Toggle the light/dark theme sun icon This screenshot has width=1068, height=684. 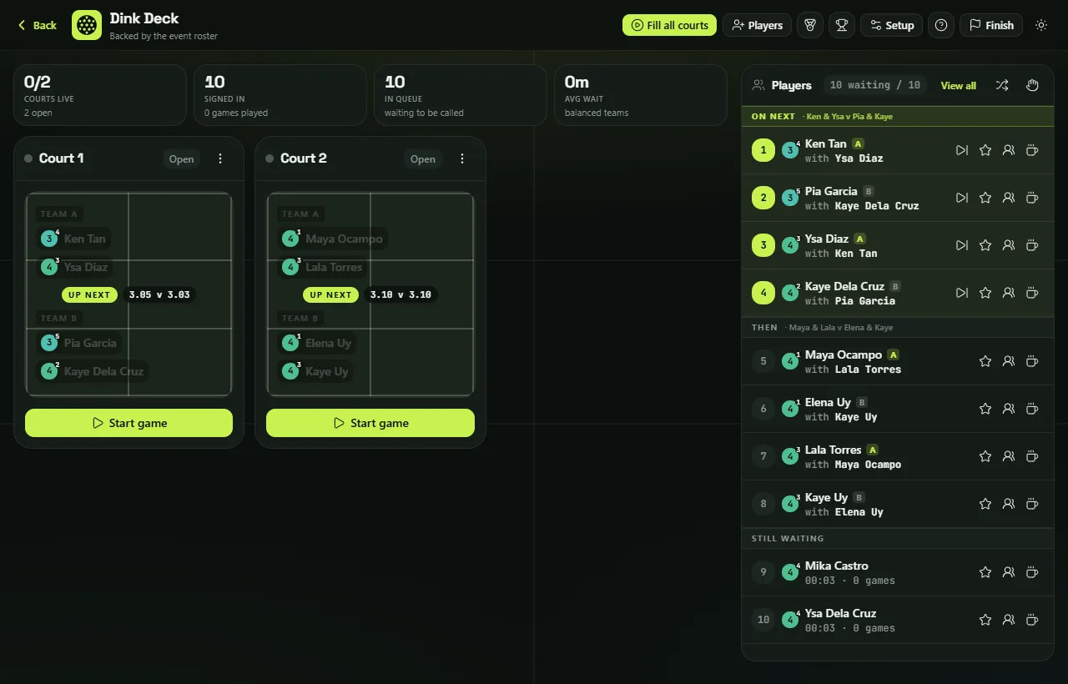tap(1041, 25)
